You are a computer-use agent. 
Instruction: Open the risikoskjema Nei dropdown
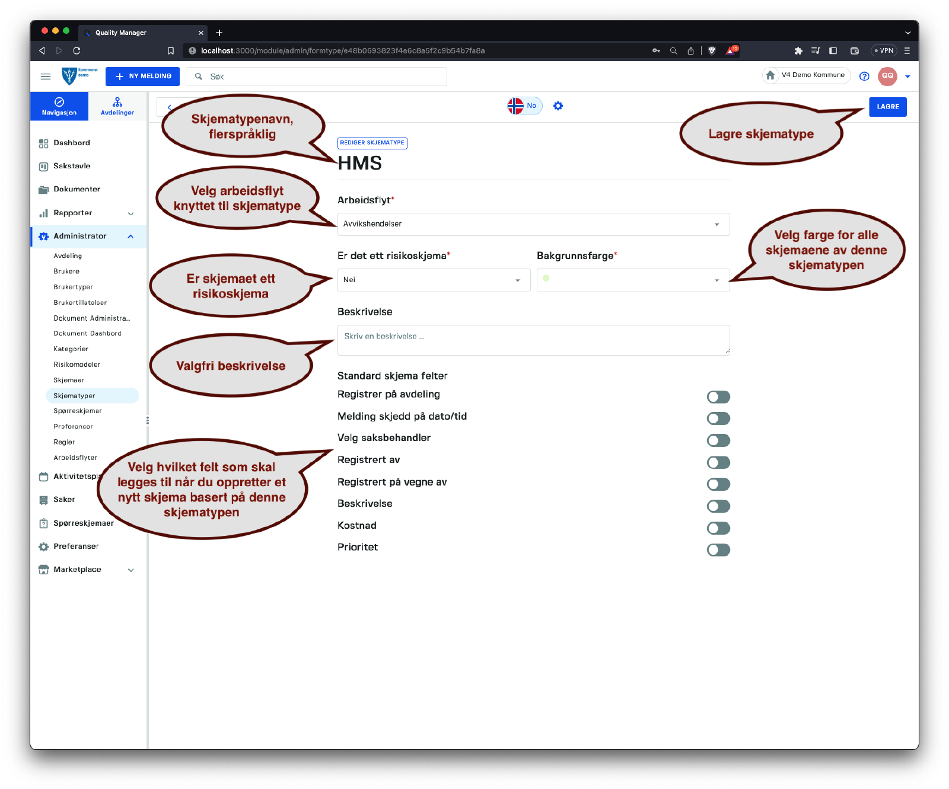(433, 280)
